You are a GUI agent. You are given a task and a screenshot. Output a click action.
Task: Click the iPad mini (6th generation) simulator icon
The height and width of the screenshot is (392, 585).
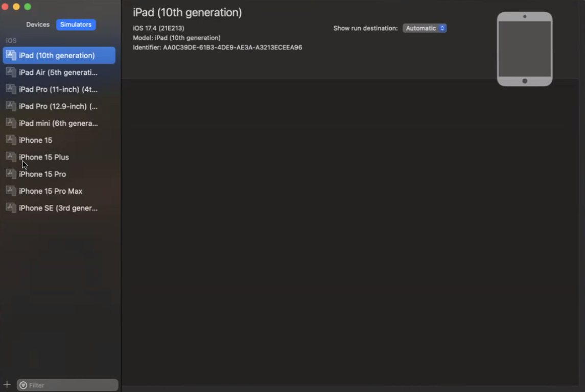(x=11, y=123)
